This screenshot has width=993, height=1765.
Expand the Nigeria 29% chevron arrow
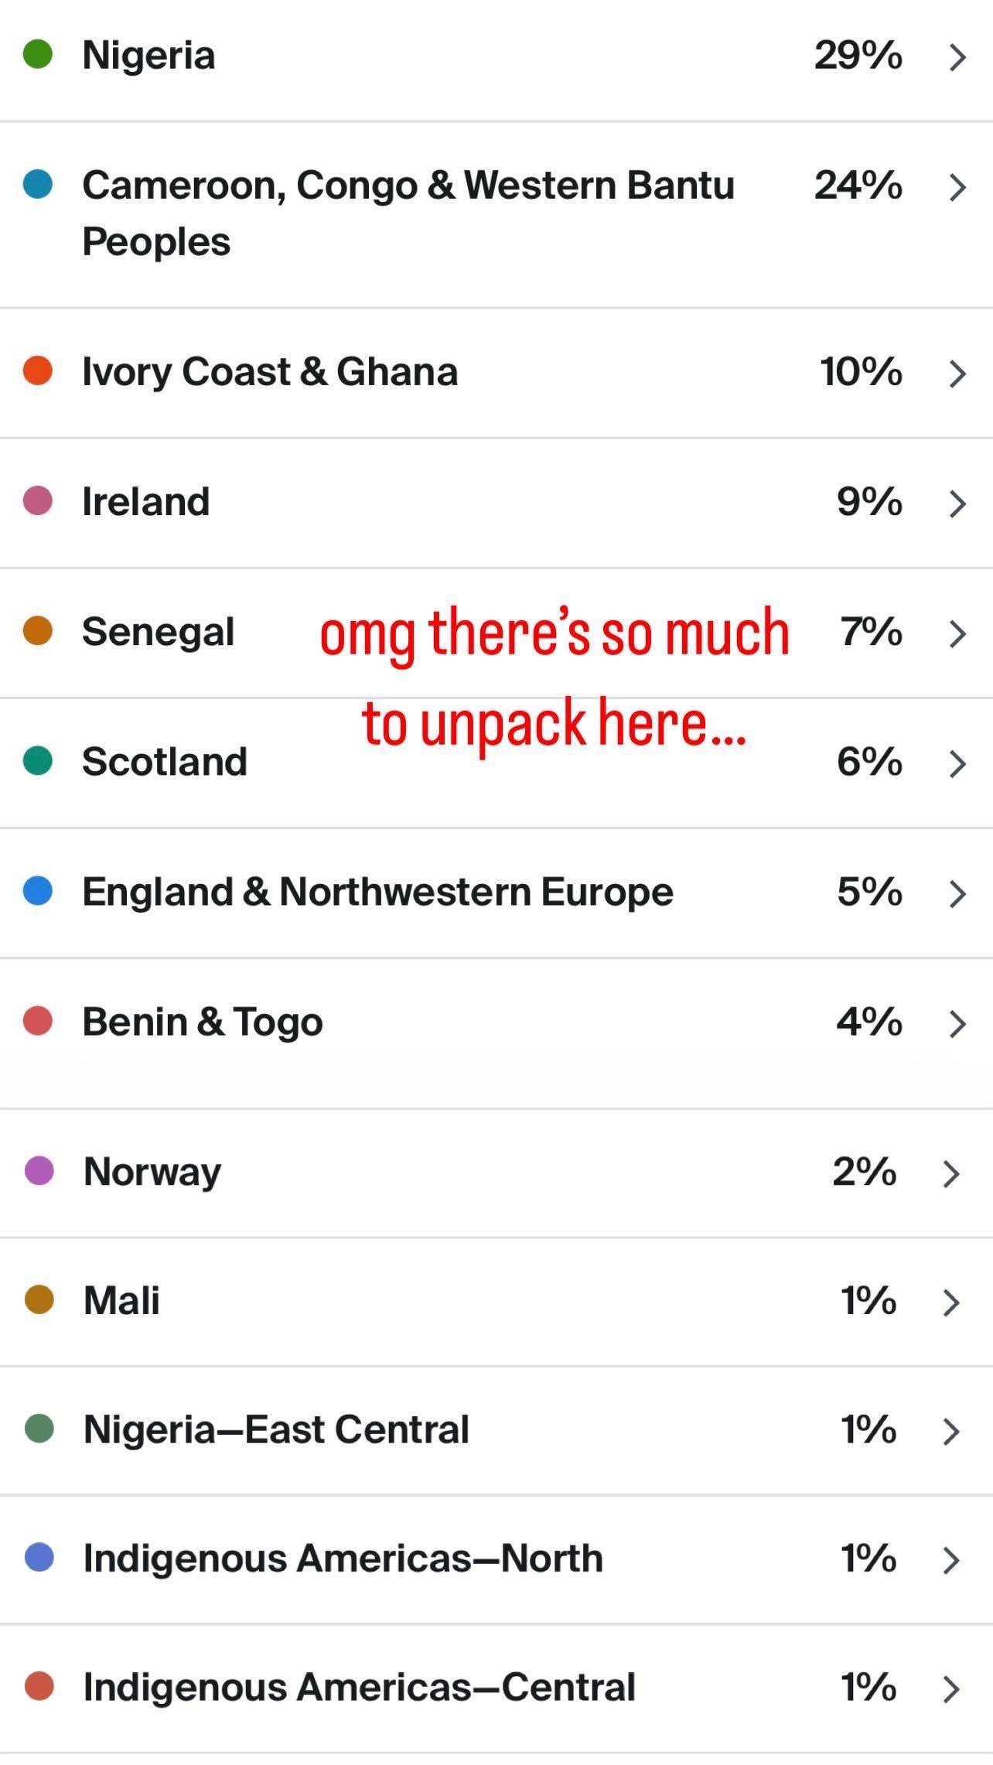957,57
